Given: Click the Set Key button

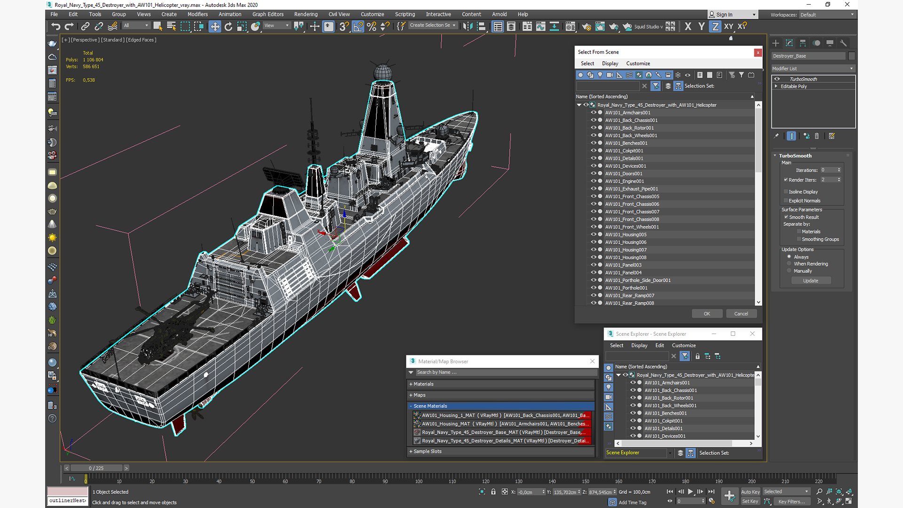Looking at the screenshot, I should 750,501.
